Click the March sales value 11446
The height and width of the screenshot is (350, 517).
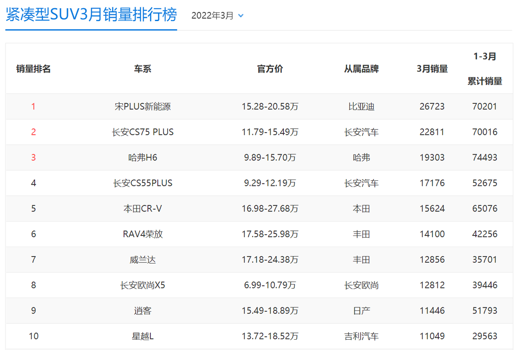[x=432, y=310]
